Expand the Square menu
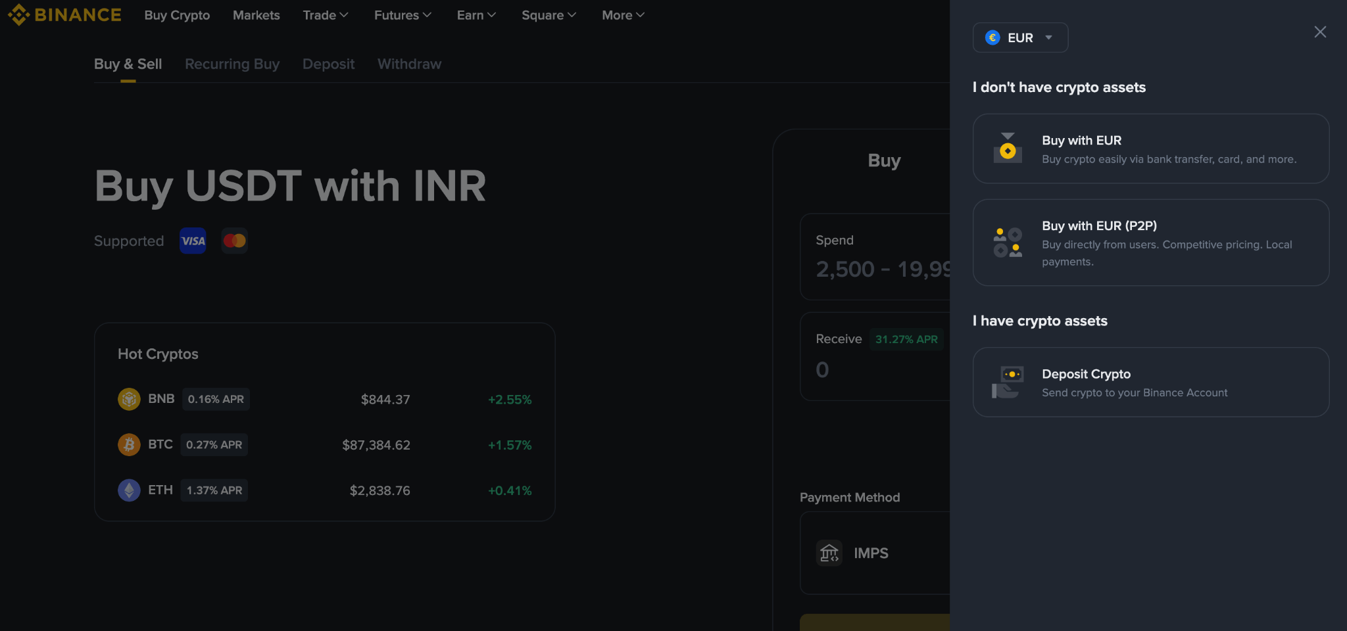 point(549,15)
